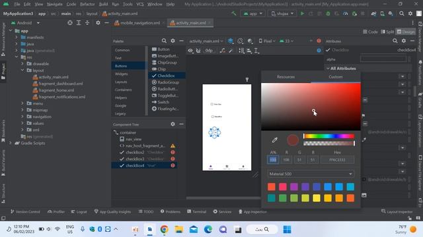Open fragment_home.xml in project tree
Image resolution: width=423 pixels, height=237 pixels.
[56, 90]
